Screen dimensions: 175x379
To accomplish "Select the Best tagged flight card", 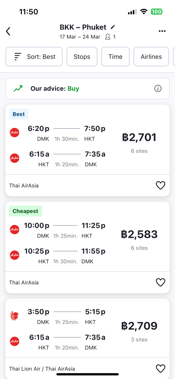I will pyautogui.click(x=87, y=150).
